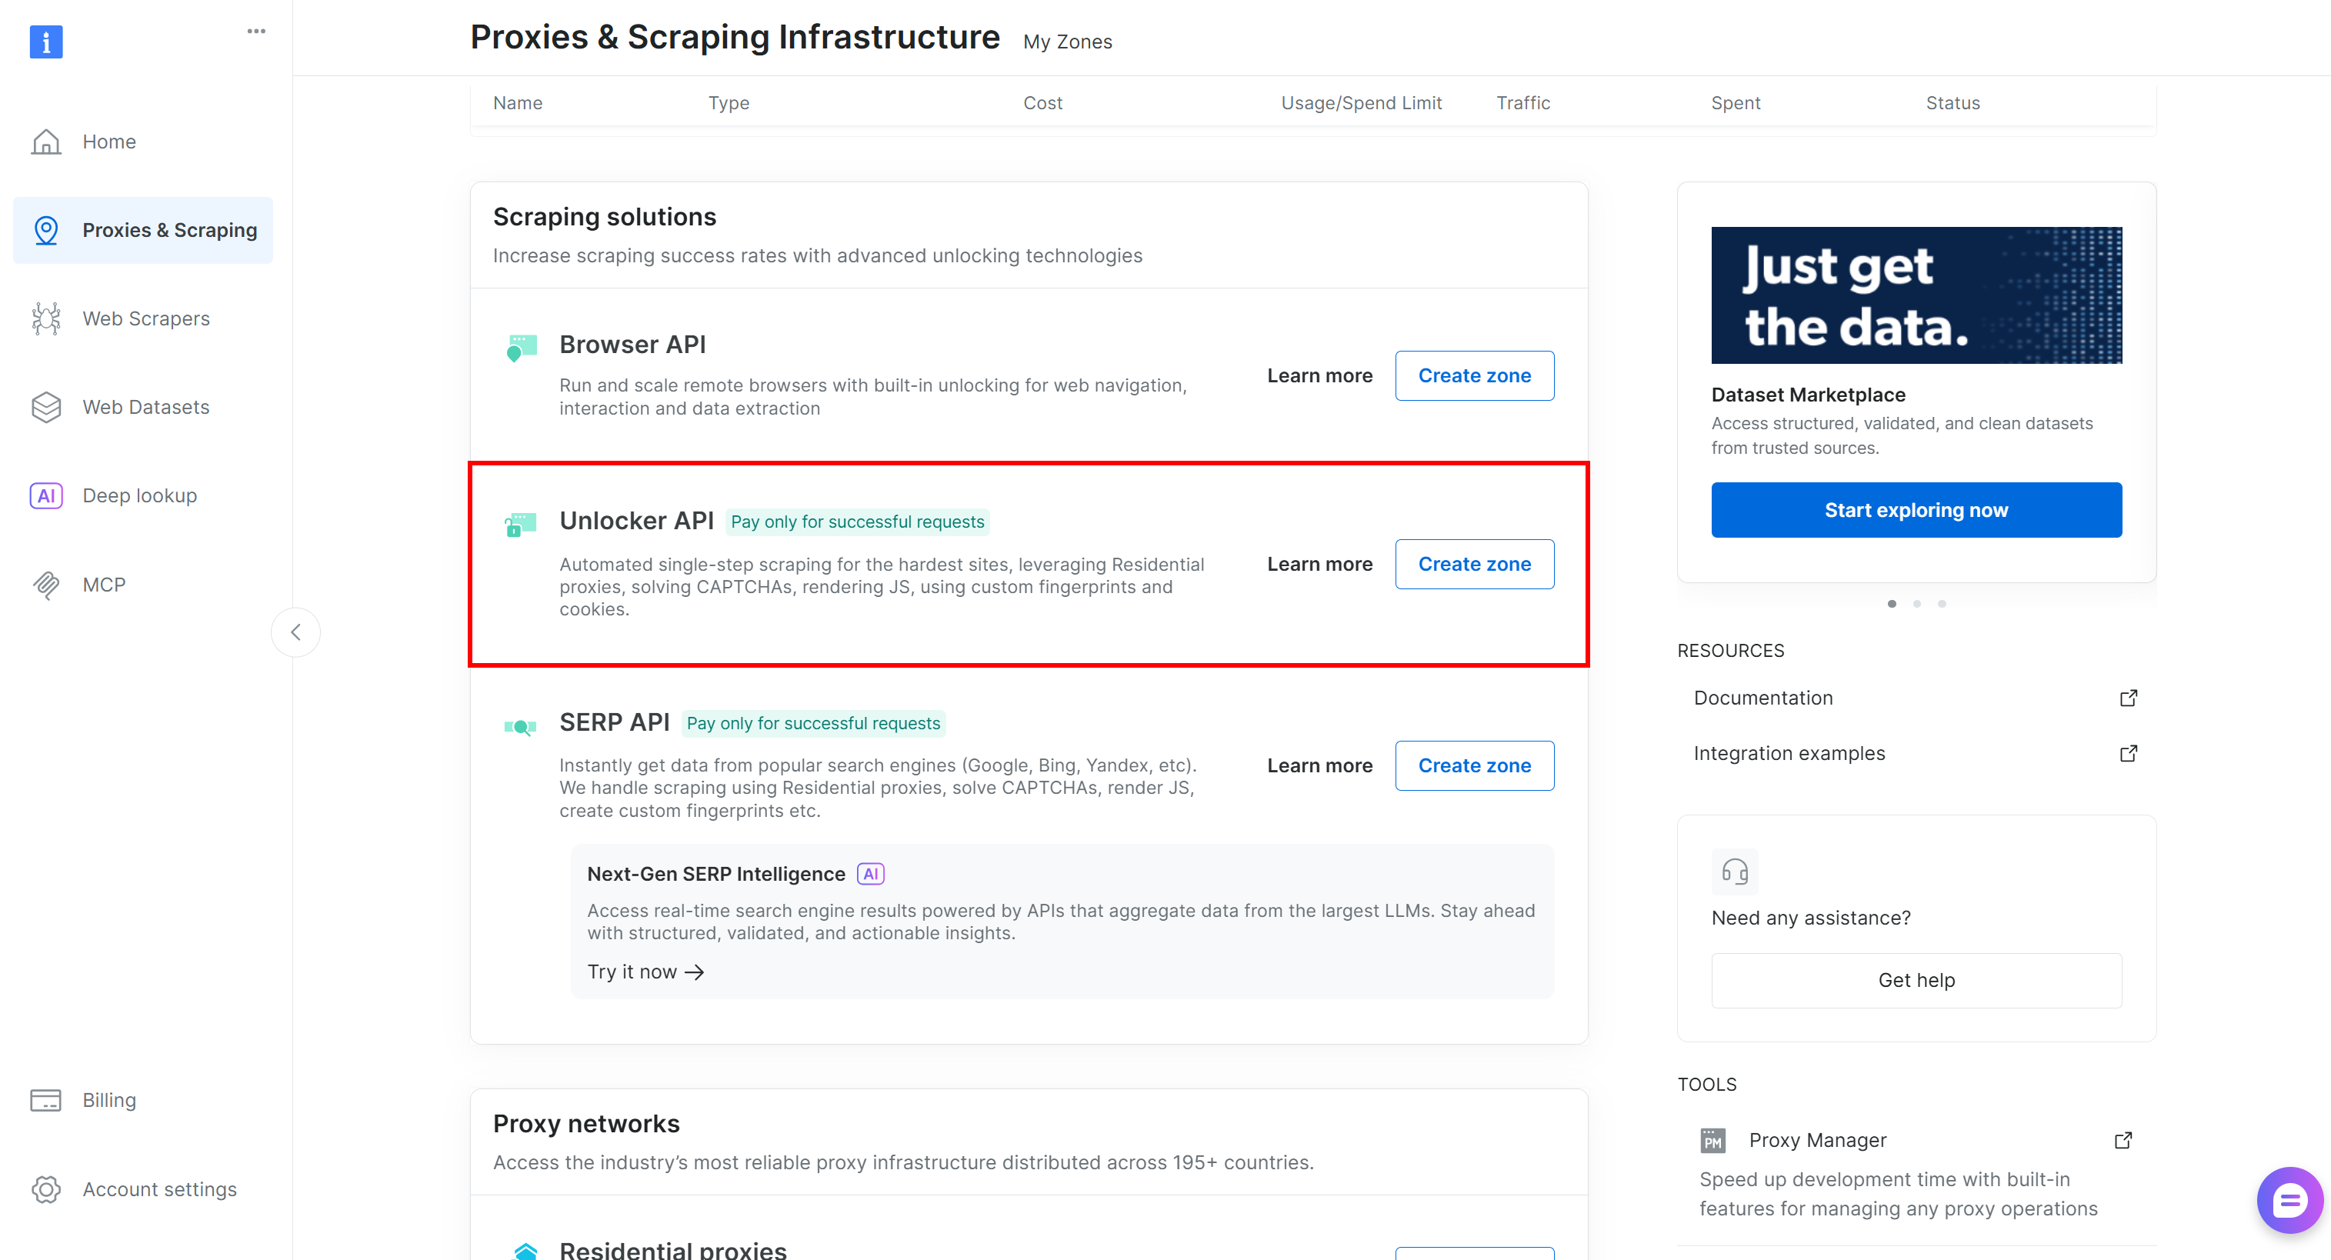The width and height of the screenshot is (2331, 1260).
Task: Select the second carousel pagination dot
Action: point(1916,603)
